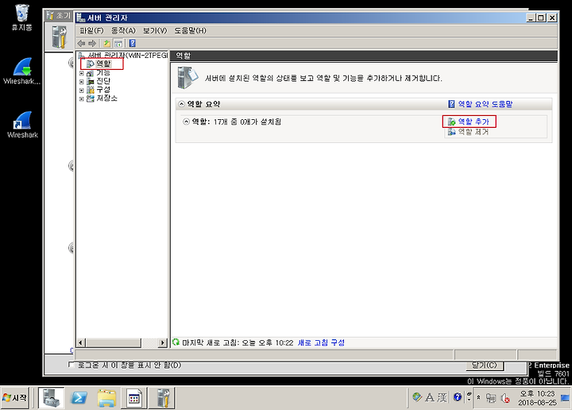Select the 서버 관리자 root tree node

(x=127, y=56)
